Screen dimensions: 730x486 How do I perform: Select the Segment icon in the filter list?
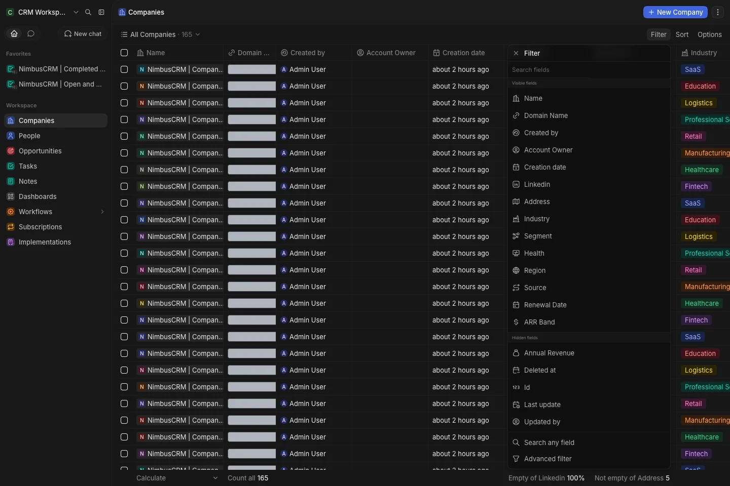click(516, 236)
